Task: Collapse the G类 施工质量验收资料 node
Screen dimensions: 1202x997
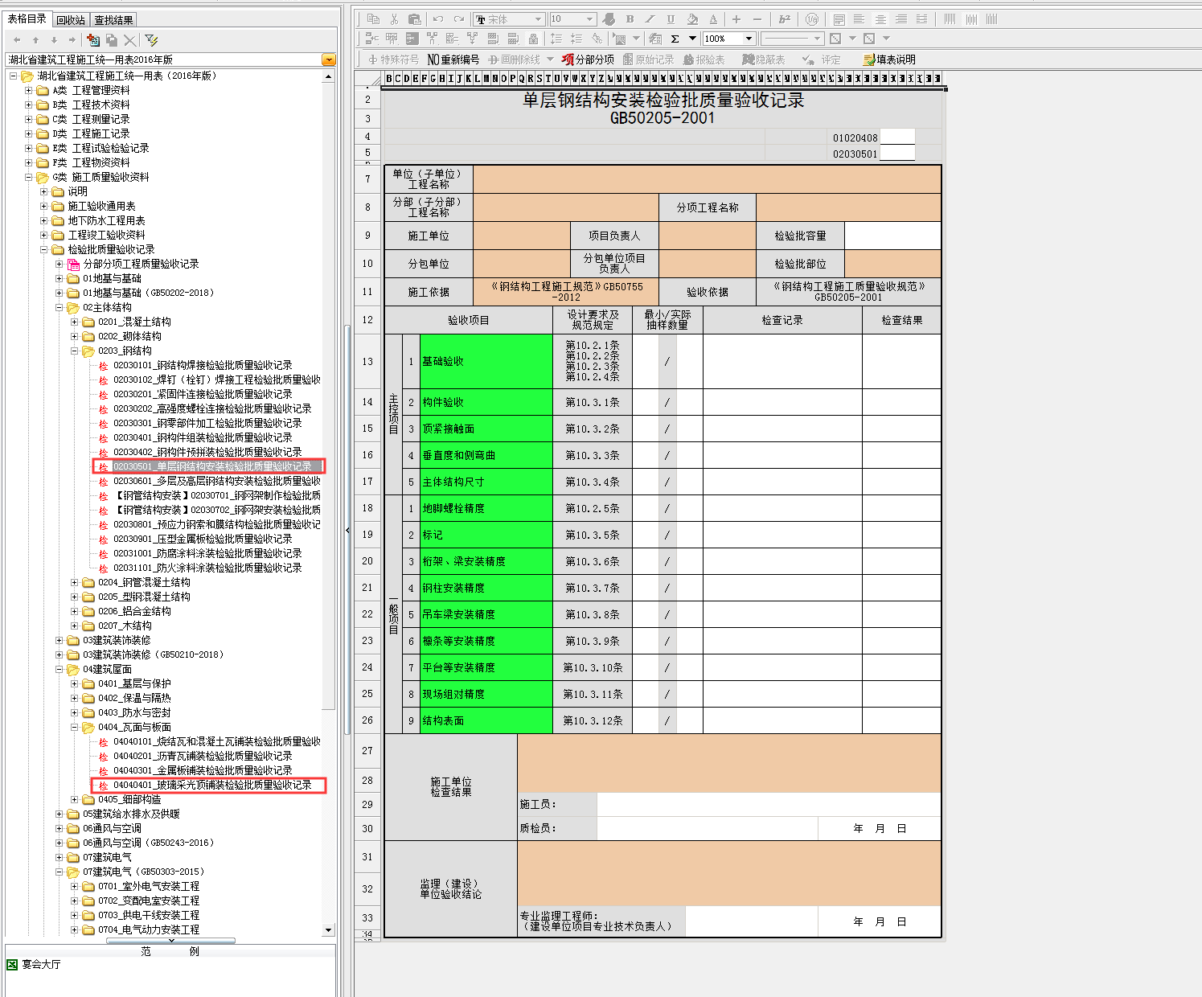Action: click(x=29, y=177)
